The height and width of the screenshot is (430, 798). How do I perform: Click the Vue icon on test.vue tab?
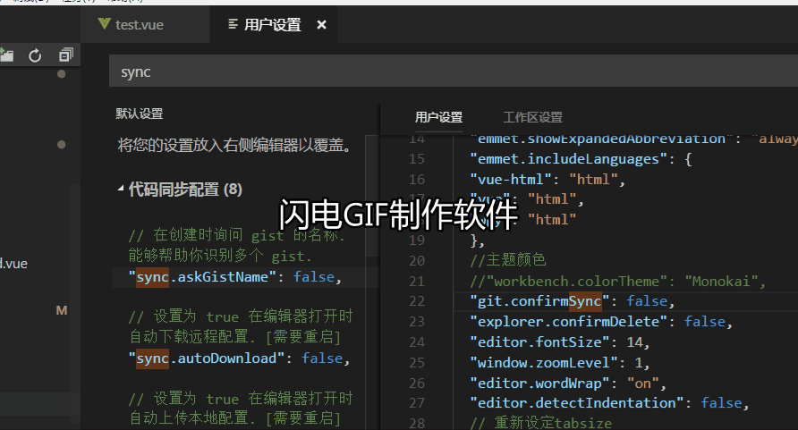[105, 24]
